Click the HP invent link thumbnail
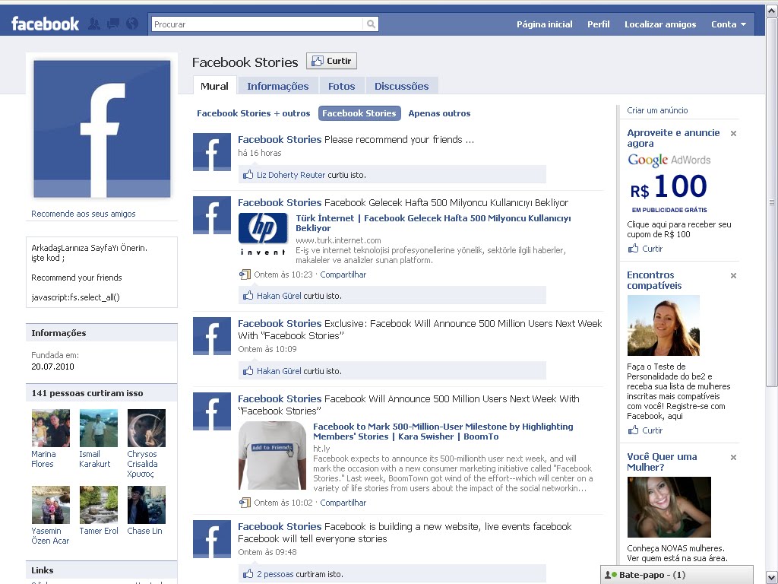 [264, 234]
